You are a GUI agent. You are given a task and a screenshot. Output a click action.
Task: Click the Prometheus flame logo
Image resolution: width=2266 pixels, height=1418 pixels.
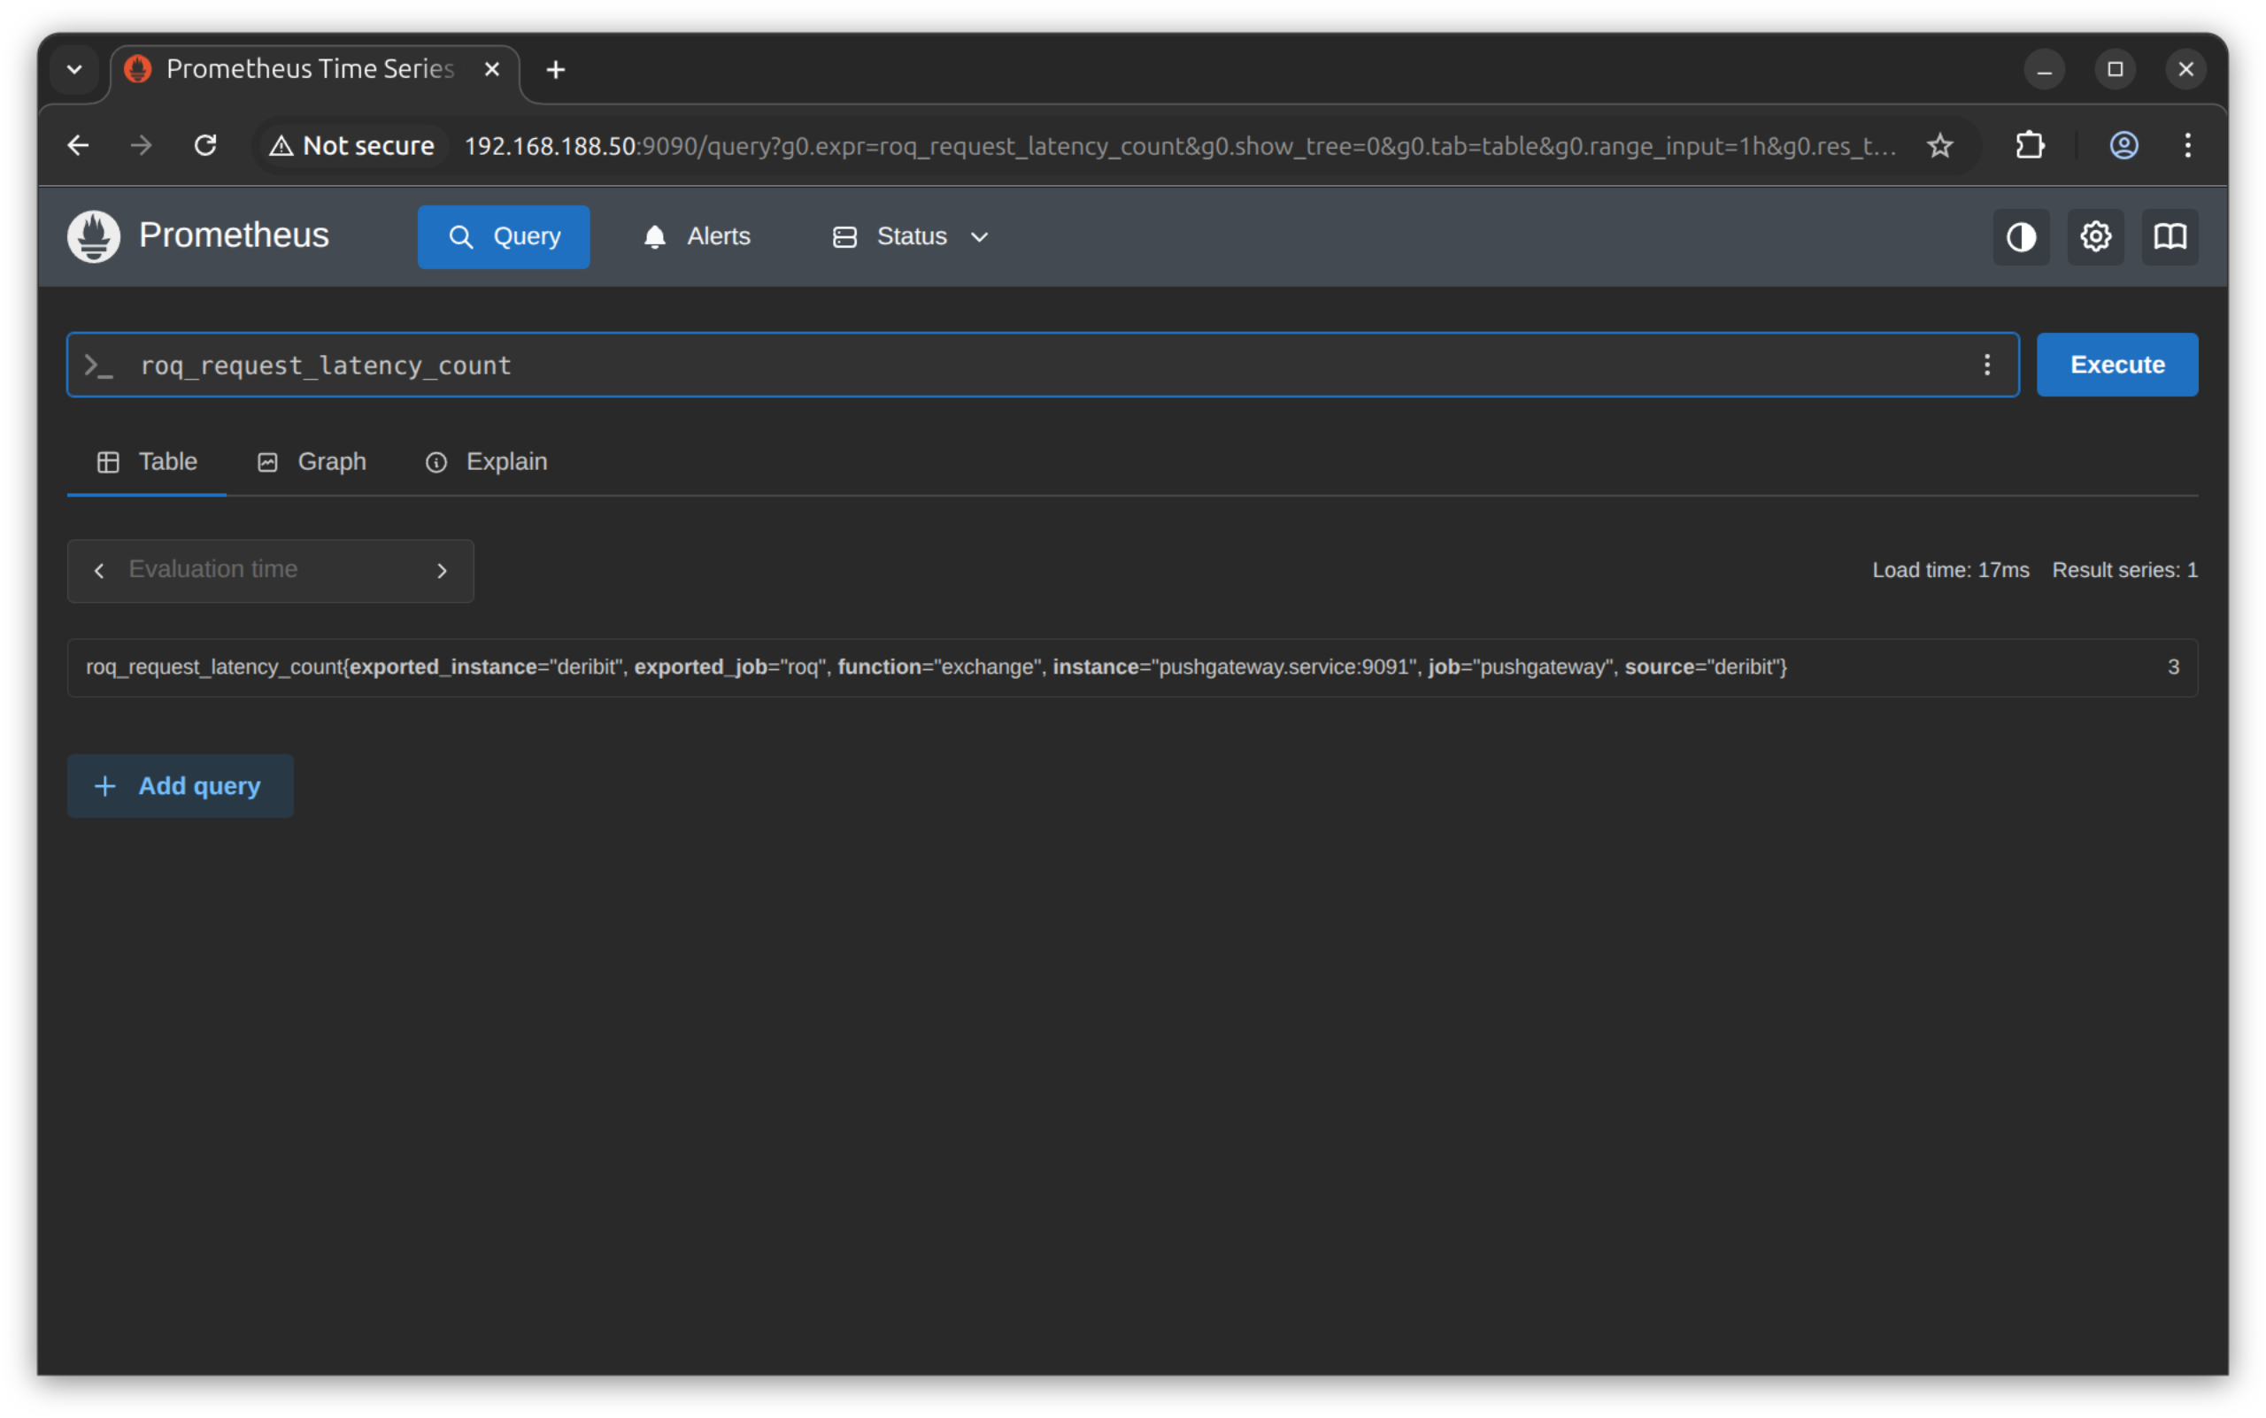[x=94, y=236]
